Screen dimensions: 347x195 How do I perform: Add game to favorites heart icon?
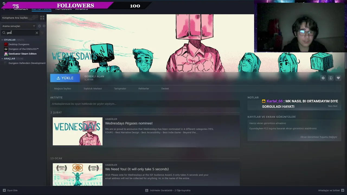pos(338,78)
